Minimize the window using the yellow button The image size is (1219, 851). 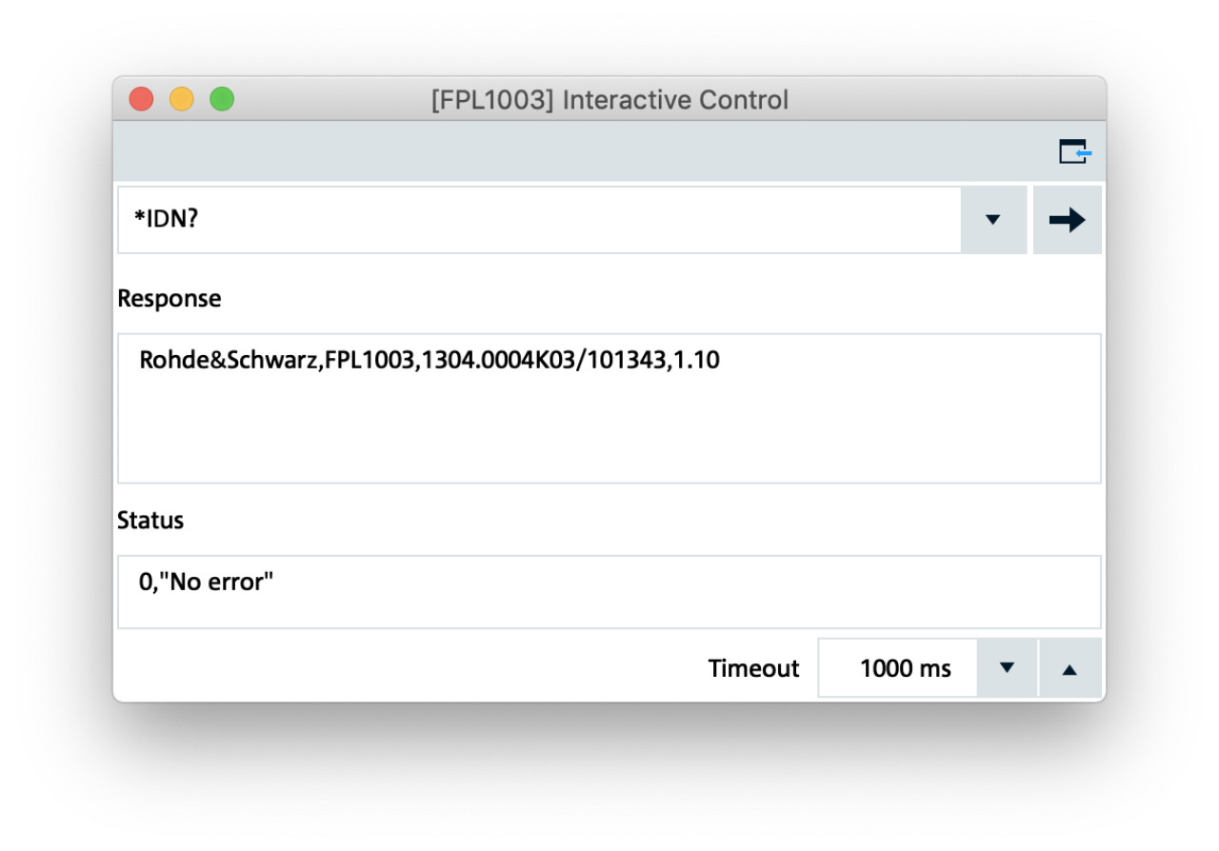(182, 99)
